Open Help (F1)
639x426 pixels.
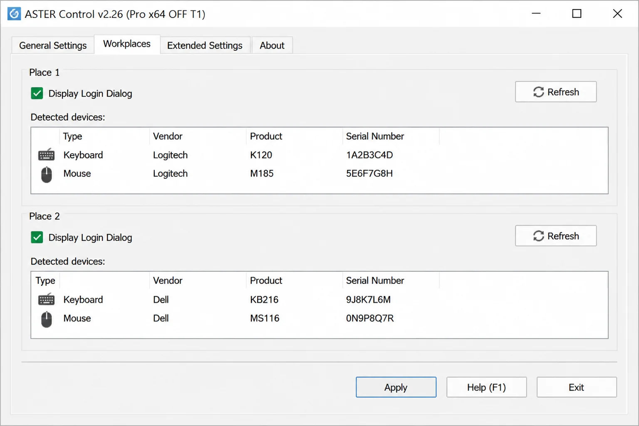click(486, 387)
